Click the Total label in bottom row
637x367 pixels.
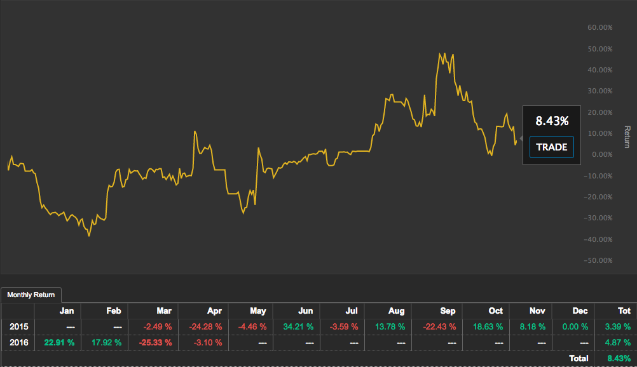pyautogui.click(x=579, y=359)
